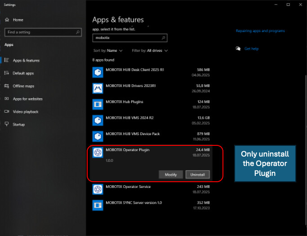Open Default apps settings page

point(23,73)
